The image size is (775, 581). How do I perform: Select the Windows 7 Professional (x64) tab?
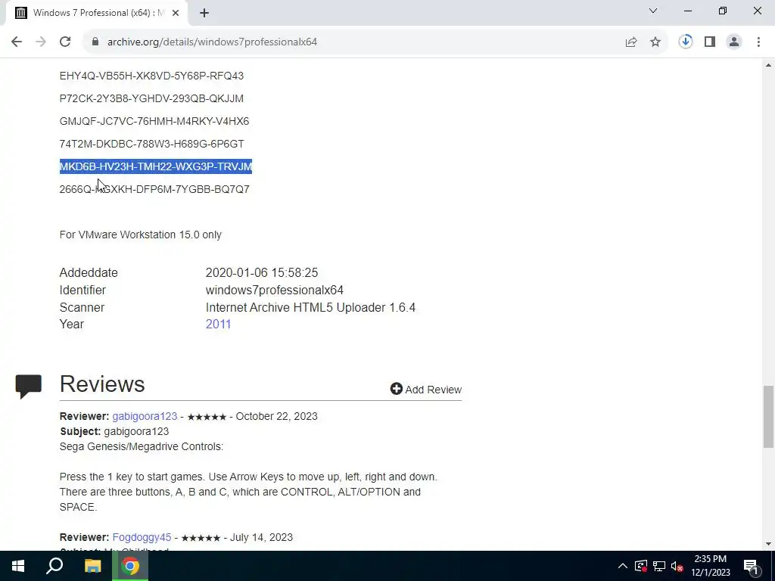point(98,14)
